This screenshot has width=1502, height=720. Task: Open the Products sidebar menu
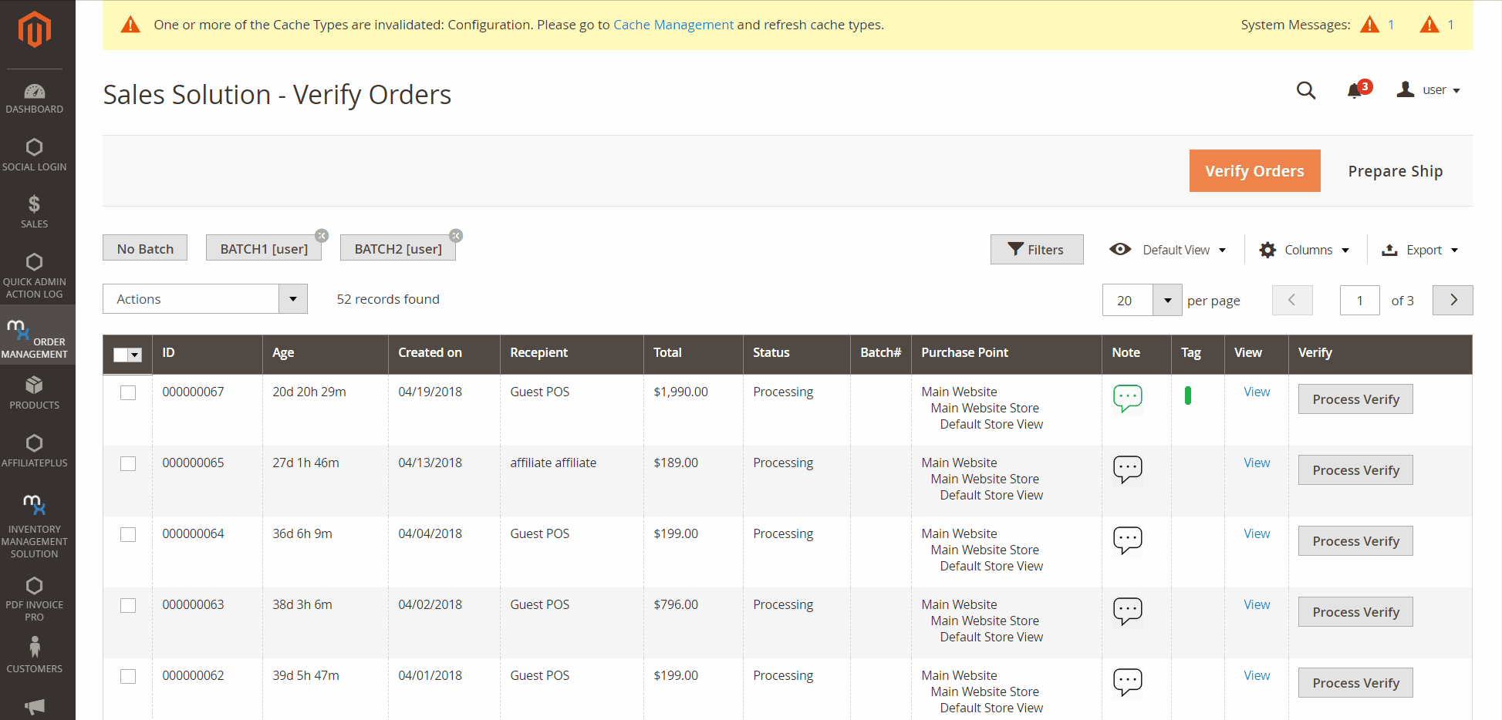tap(35, 393)
